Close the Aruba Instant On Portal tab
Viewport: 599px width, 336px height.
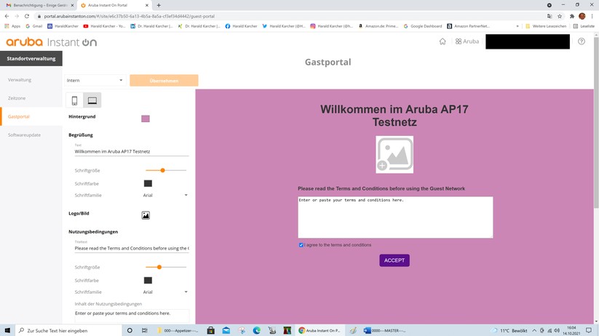(147, 5)
